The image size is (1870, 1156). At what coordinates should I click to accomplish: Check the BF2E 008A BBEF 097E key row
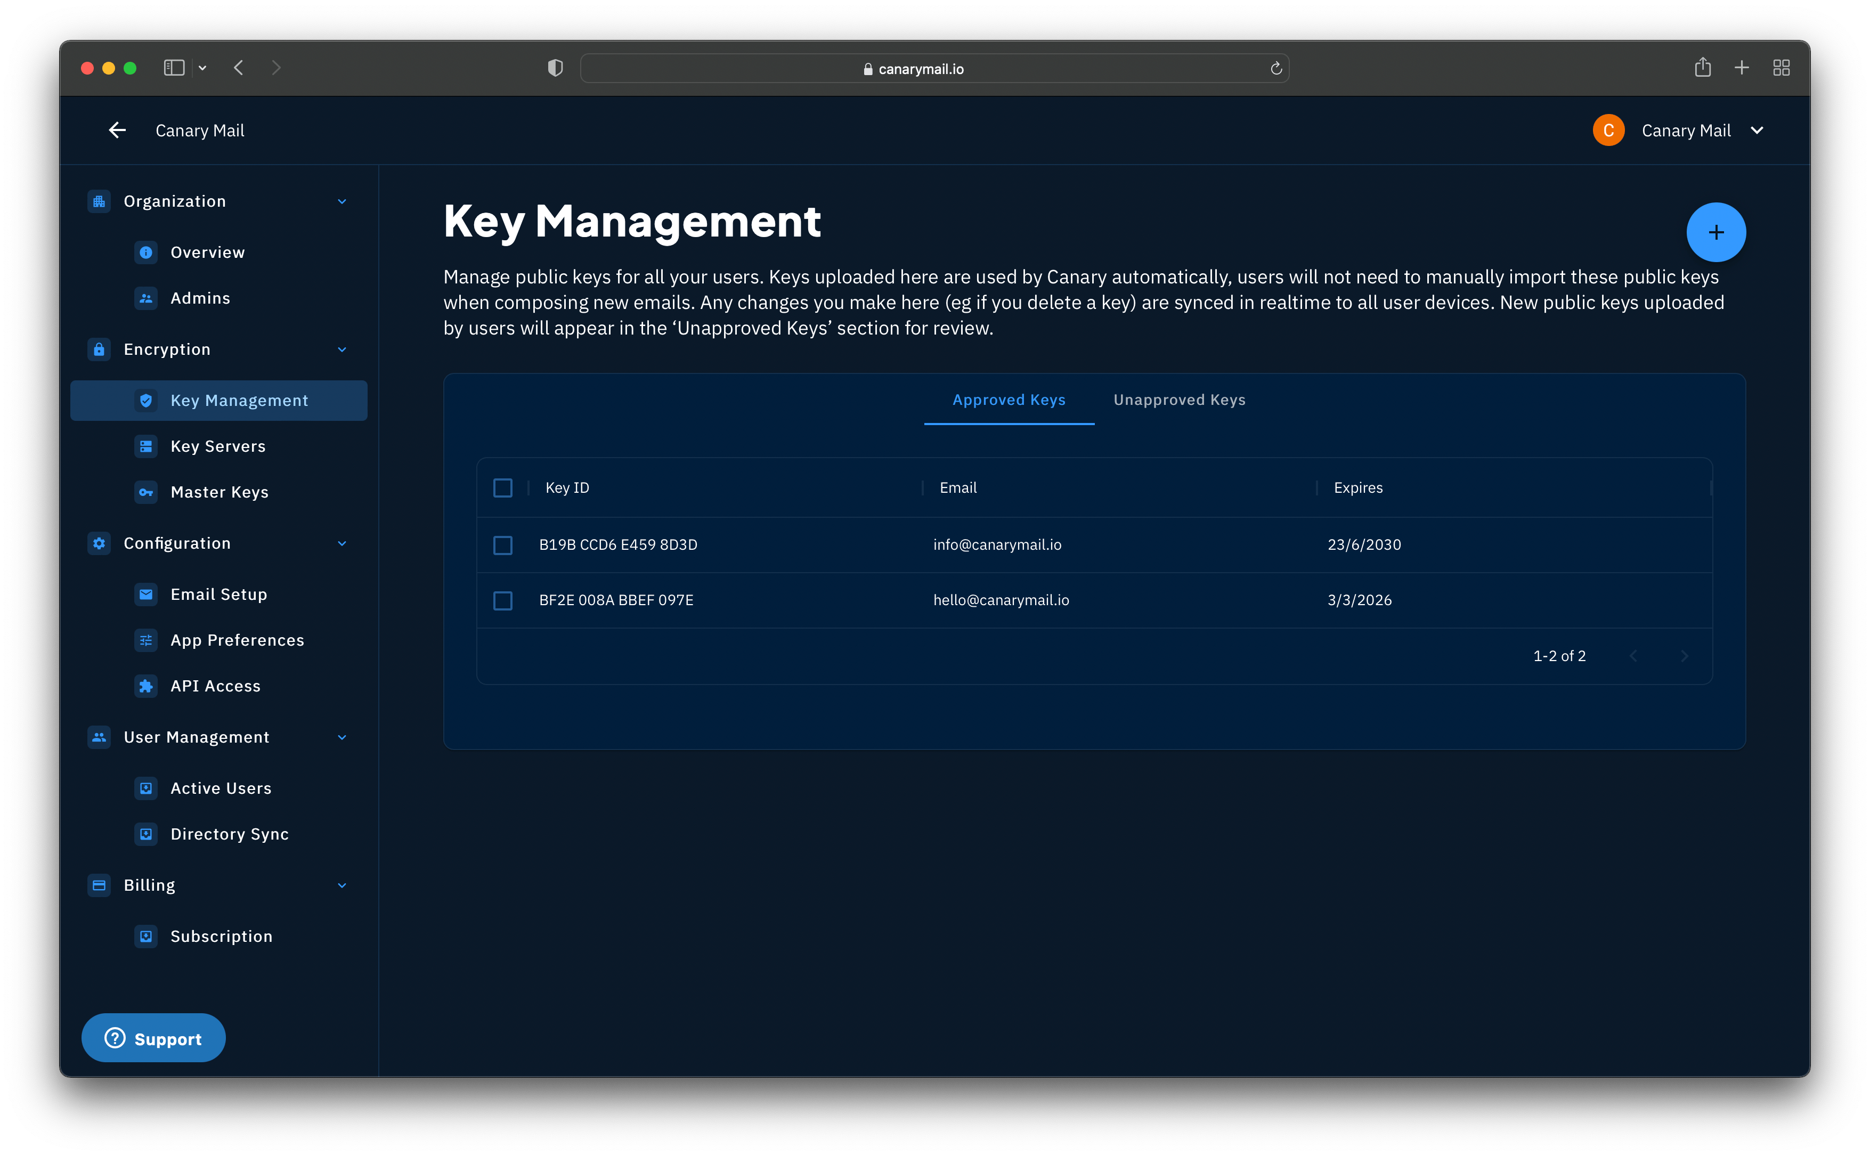503,601
